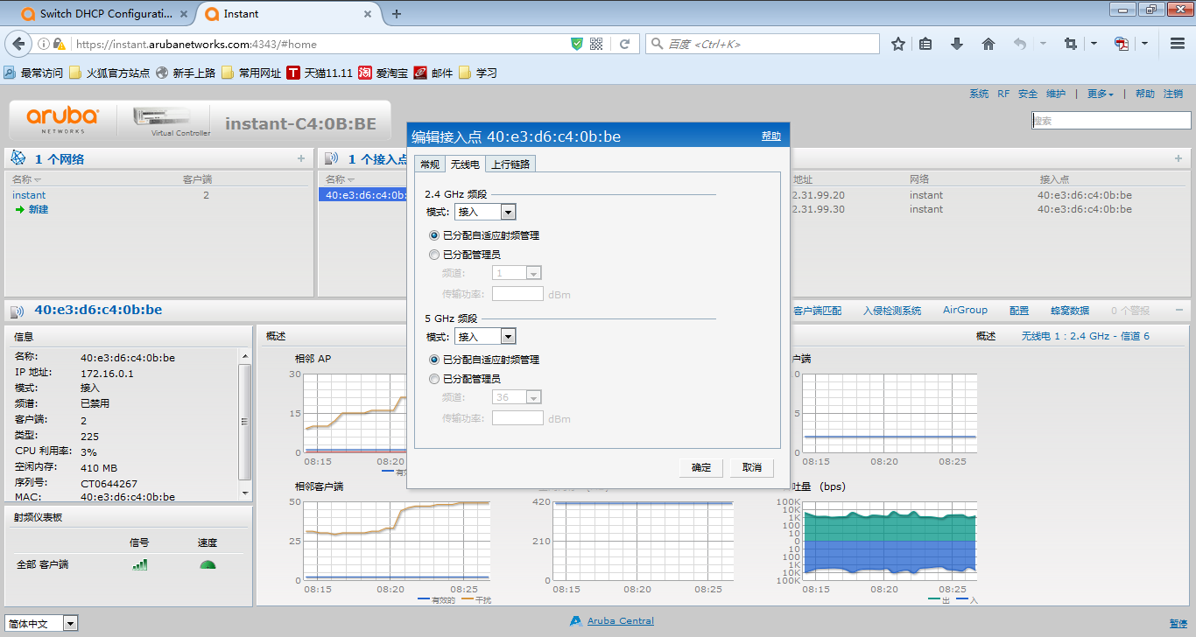The image size is (1196, 637).
Task: Select 2.4 GHz 已分配自适应射频管理 radio
Action: coord(434,235)
